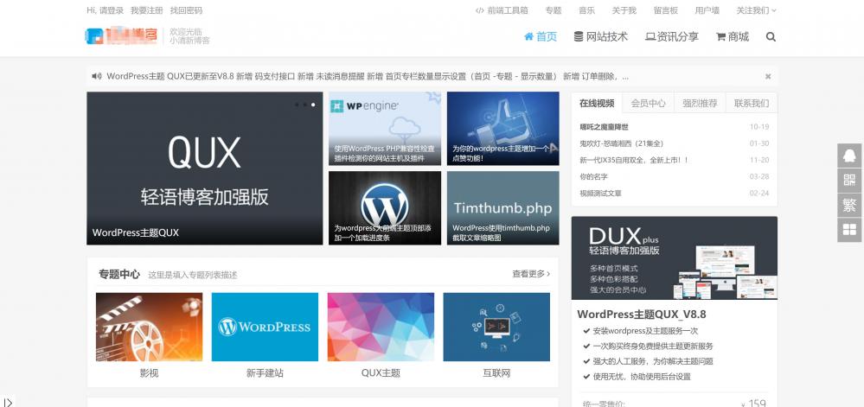Go to 首页 home navigation item

540,37
